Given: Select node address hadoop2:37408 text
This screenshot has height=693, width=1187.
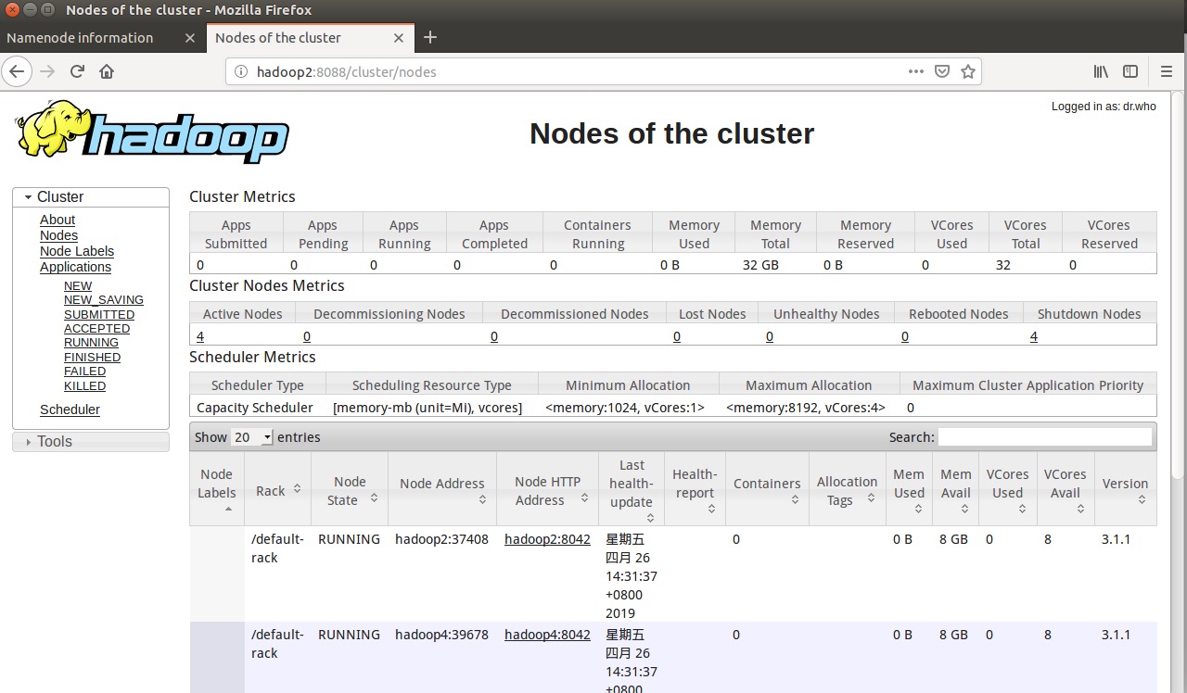Looking at the screenshot, I should point(441,539).
